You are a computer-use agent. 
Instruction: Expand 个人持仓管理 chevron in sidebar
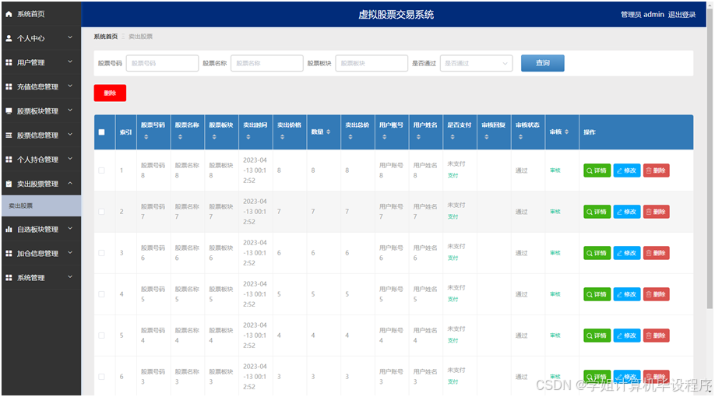click(70, 159)
